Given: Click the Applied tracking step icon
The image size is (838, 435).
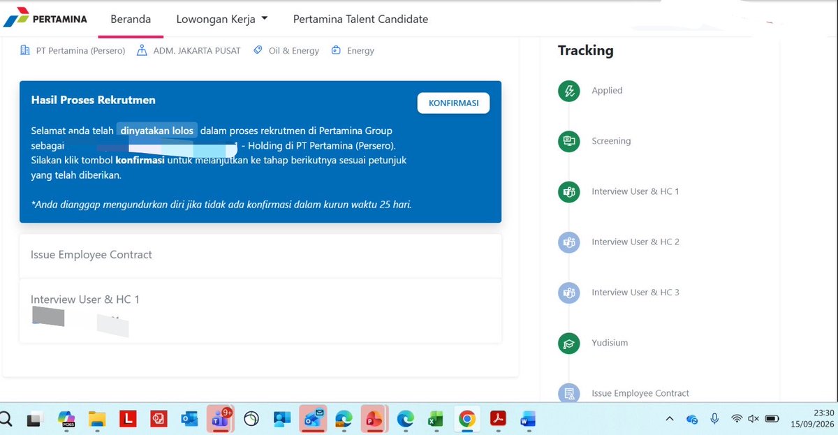Looking at the screenshot, I should [569, 91].
